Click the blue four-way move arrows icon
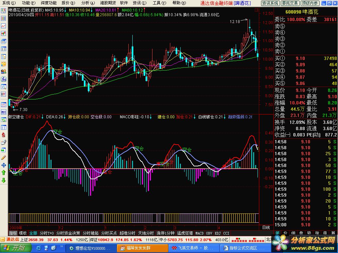This screenshot has height=253, width=338. tap(3, 165)
